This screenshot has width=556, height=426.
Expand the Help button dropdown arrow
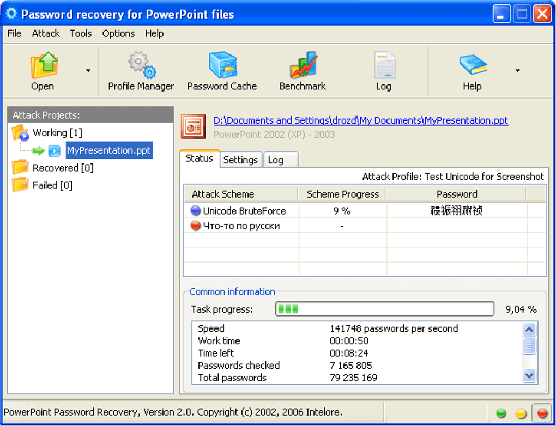pyautogui.click(x=518, y=70)
